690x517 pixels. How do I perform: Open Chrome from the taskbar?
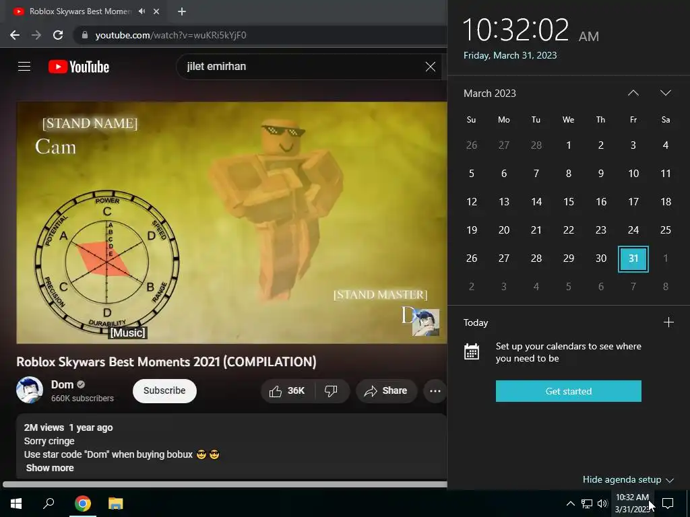(x=83, y=504)
